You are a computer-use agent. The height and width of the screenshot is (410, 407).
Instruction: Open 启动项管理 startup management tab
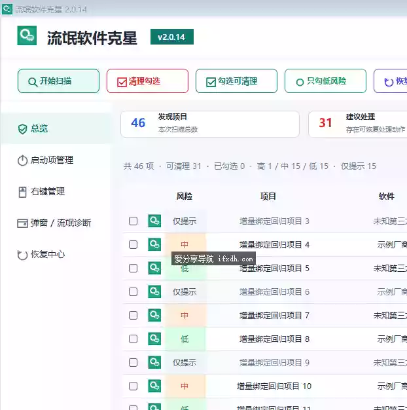56,160
